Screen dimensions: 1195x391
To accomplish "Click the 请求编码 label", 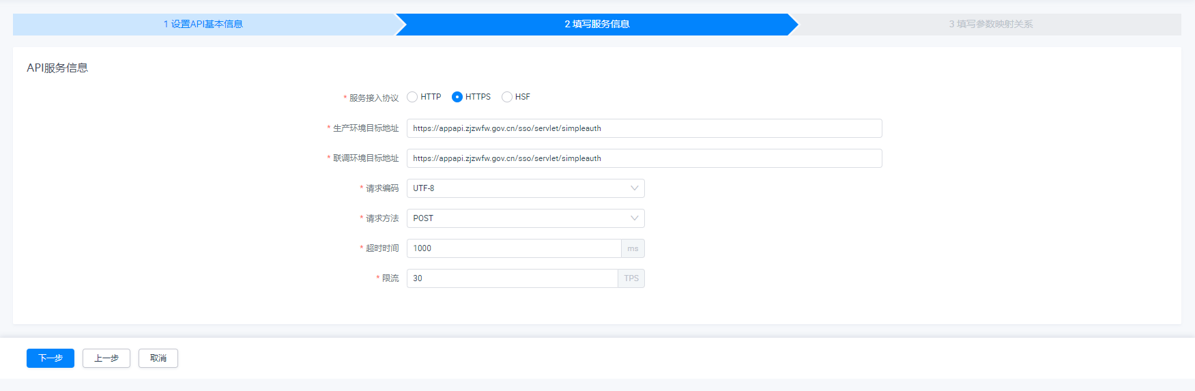I will coord(382,188).
